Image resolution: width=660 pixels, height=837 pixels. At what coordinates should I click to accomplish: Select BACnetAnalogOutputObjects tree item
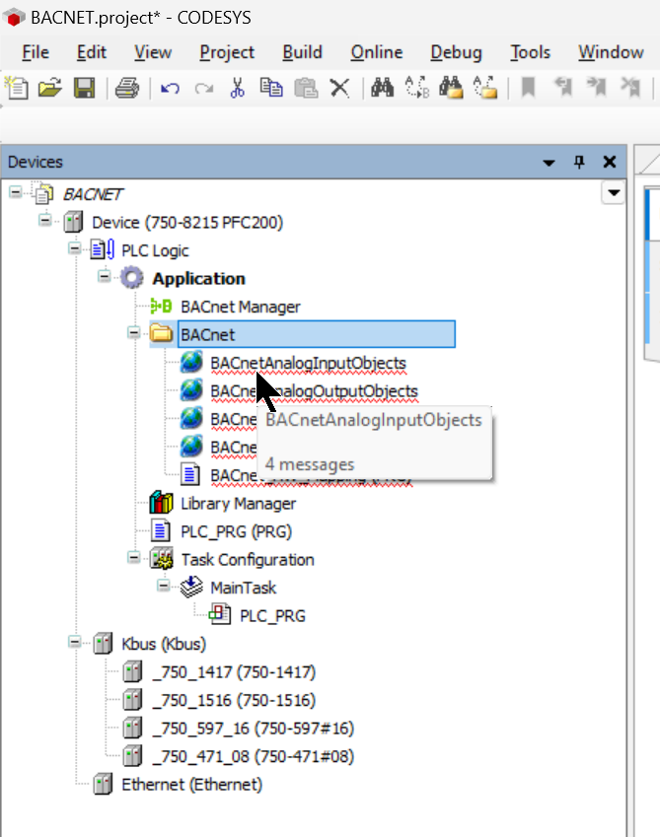point(314,390)
